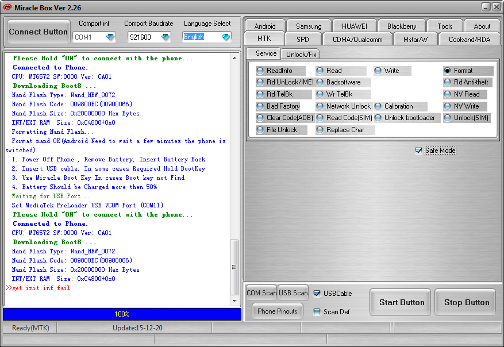Click the Ready(MTK) status bar entry
The width and height of the screenshot is (504, 347).
click(x=30, y=327)
